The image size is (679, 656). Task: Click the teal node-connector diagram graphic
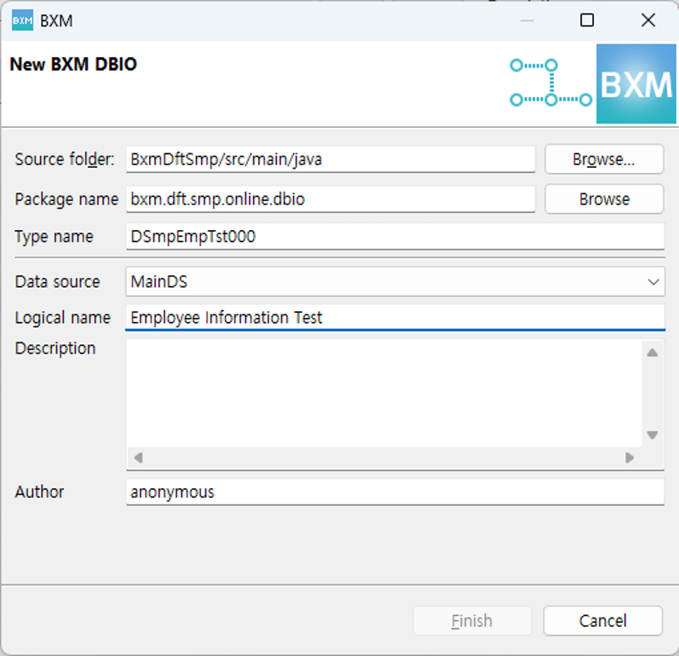[x=551, y=83]
